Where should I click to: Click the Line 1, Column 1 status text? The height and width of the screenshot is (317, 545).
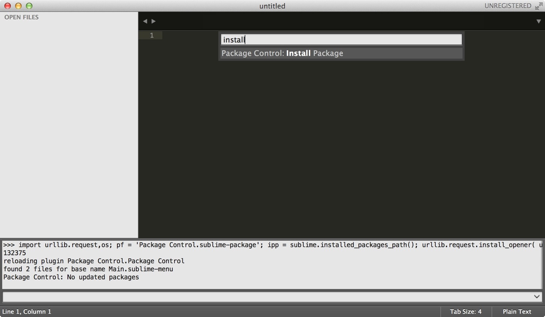[x=27, y=311]
